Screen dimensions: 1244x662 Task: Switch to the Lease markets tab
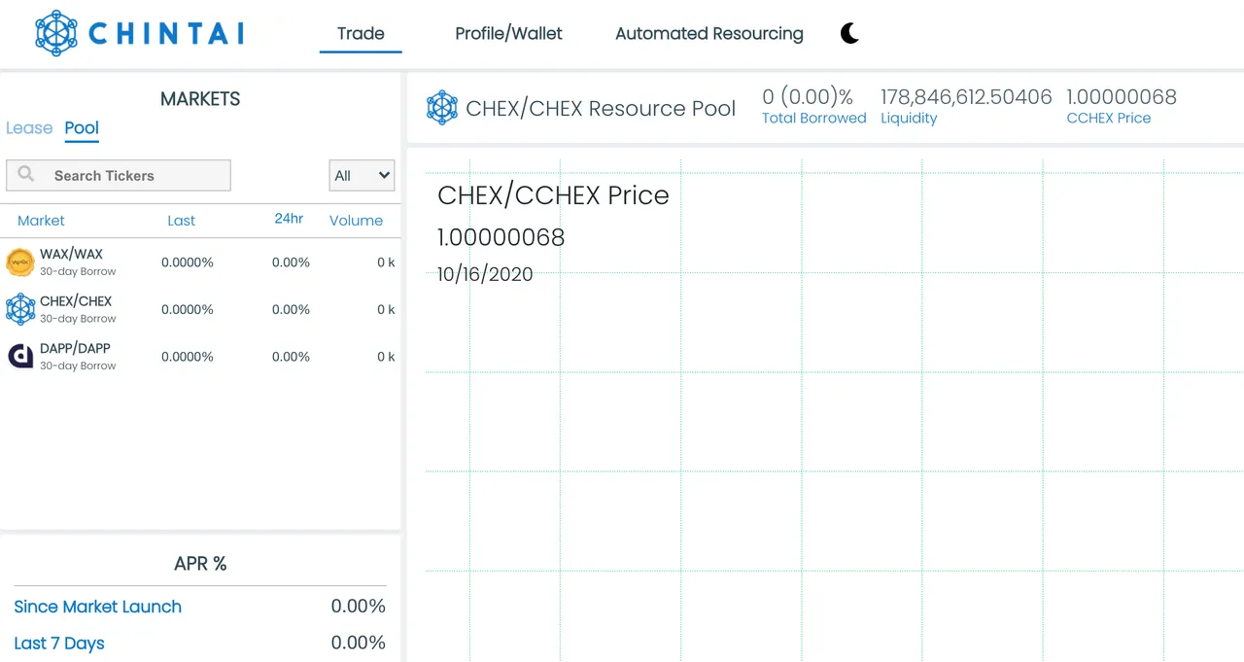pos(29,128)
